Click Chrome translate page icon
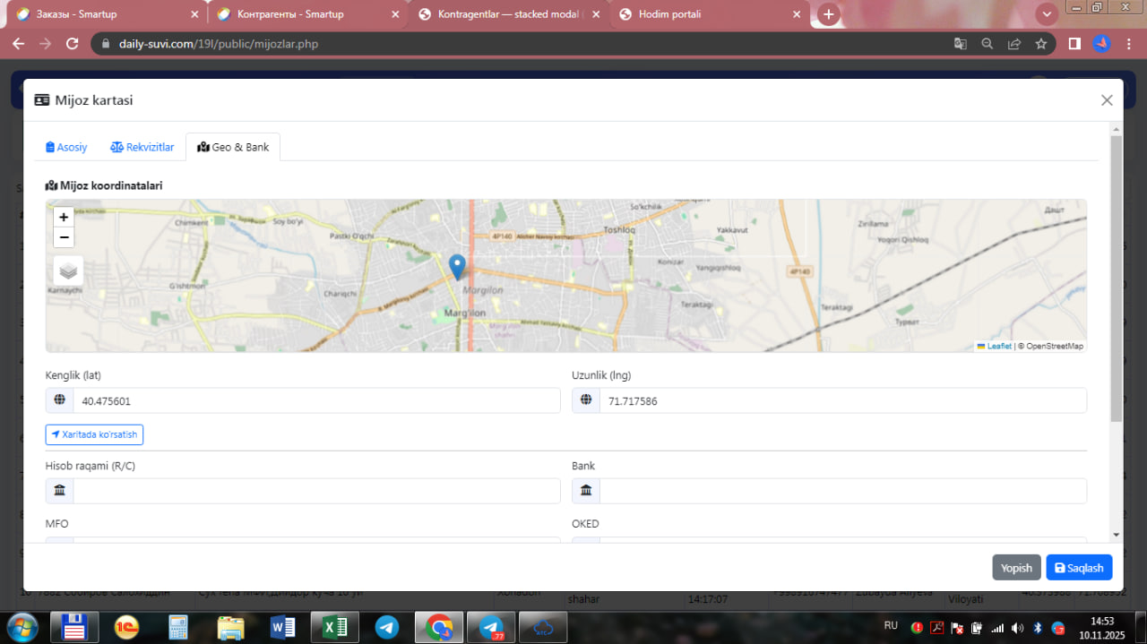The width and height of the screenshot is (1147, 644). point(960,44)
